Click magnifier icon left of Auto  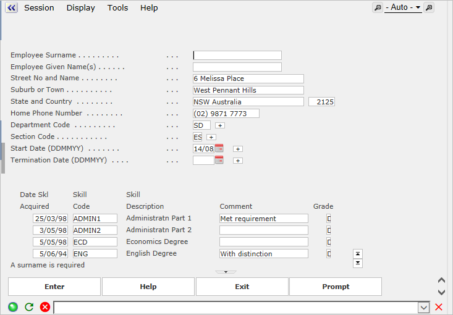click(377, 7)
